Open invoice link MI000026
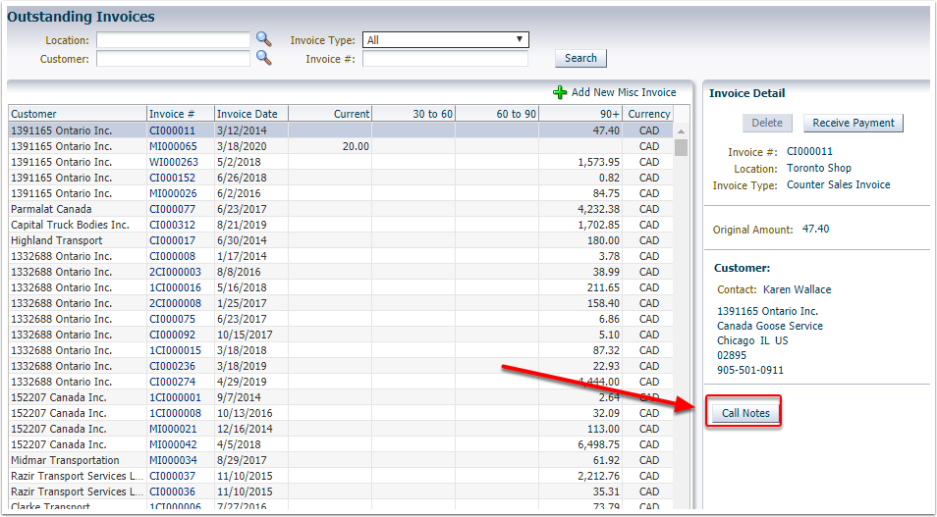 [x=173, y=193]
